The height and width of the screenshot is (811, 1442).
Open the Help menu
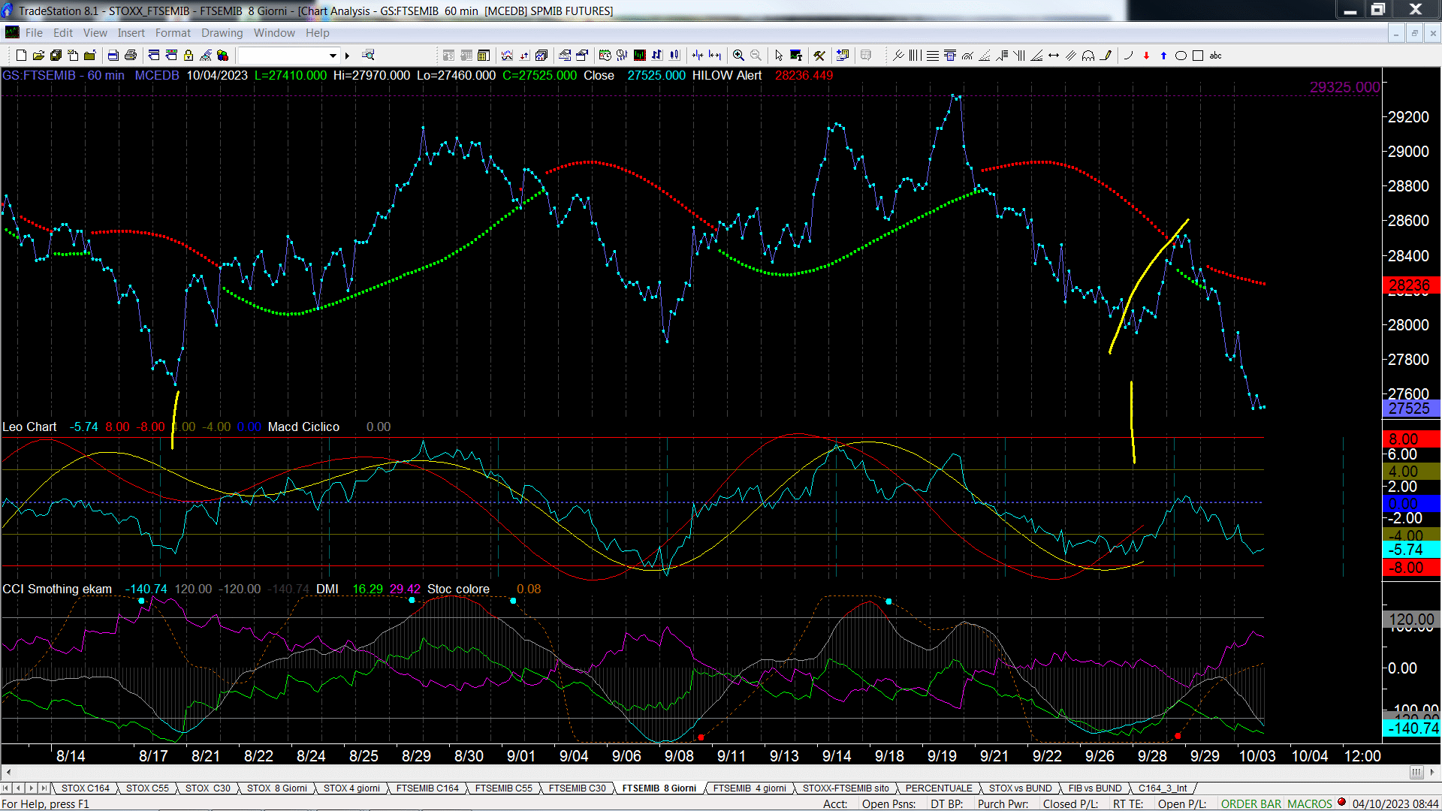(317, 33)
